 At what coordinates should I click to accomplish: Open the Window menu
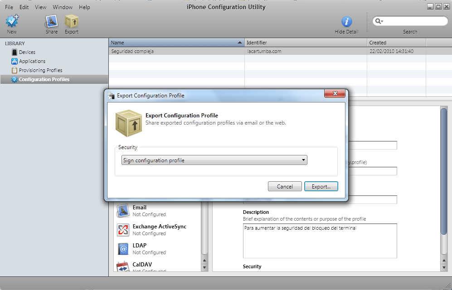point(63,7)
